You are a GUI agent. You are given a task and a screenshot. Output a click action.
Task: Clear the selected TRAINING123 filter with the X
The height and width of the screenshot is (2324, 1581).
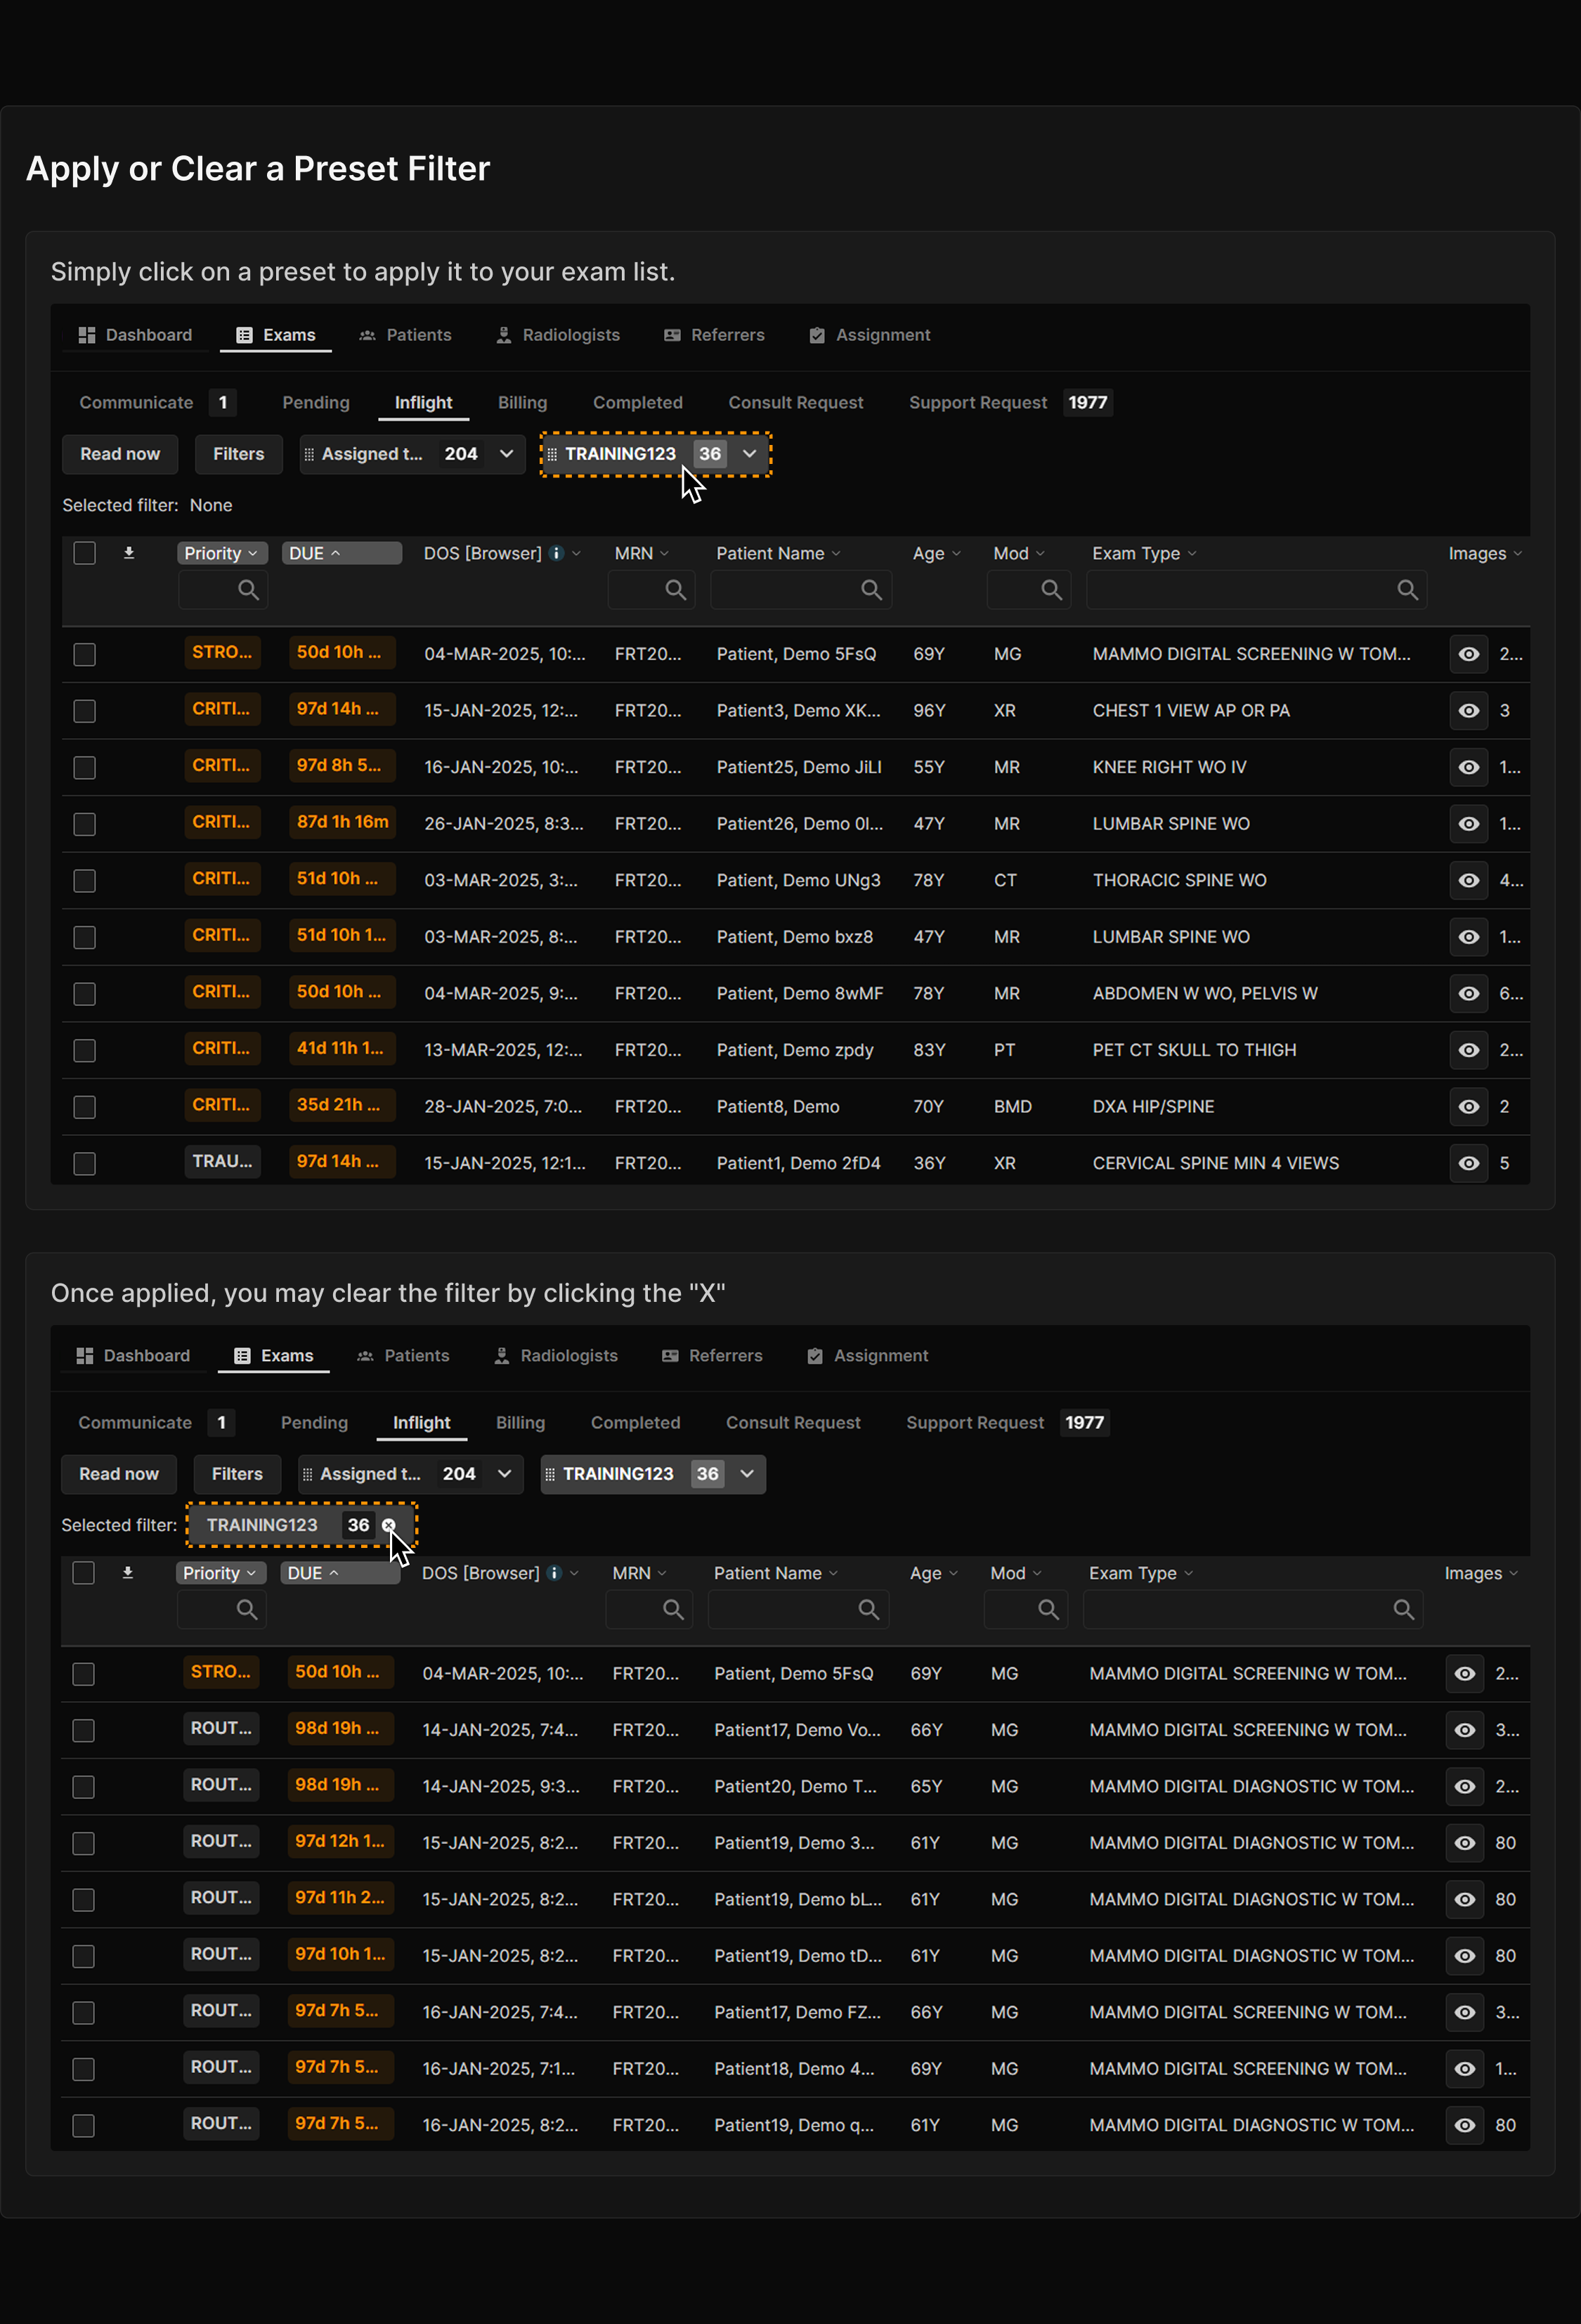click(x=389, y=1525)
